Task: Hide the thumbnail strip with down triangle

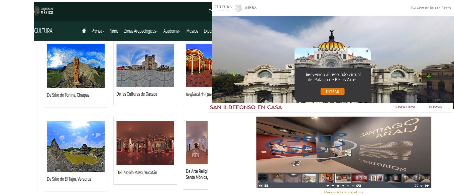Action: (421, 186)
